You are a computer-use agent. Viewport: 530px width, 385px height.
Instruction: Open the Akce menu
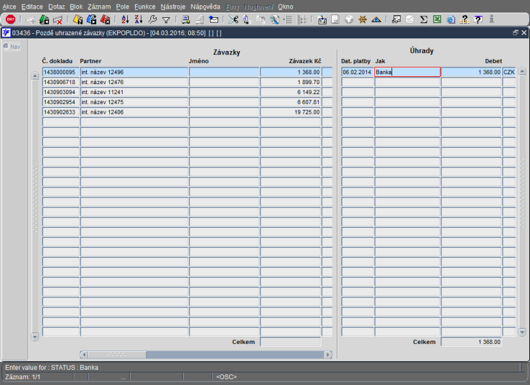coord(9,7)
